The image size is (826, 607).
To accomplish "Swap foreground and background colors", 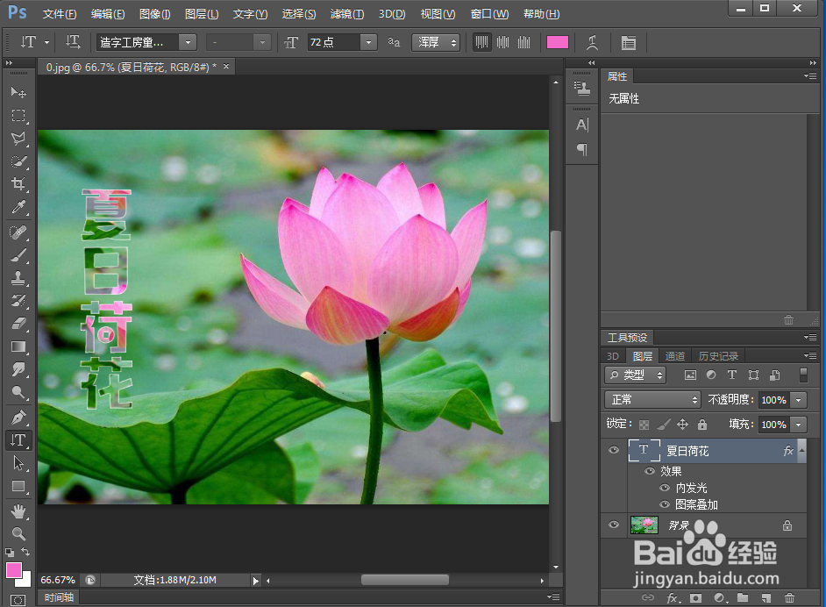I will pyautogui.click(x=25, y=552).
